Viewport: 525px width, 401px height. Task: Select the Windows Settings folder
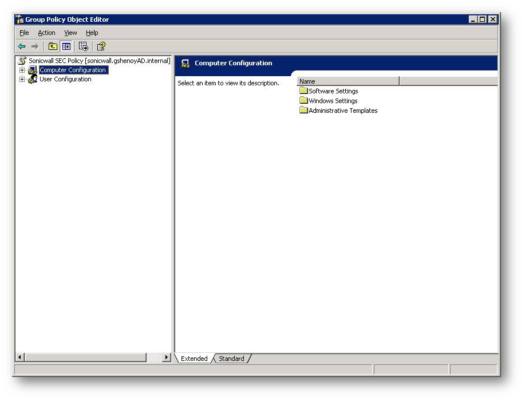pyautogui.click(x=333, y=101)
